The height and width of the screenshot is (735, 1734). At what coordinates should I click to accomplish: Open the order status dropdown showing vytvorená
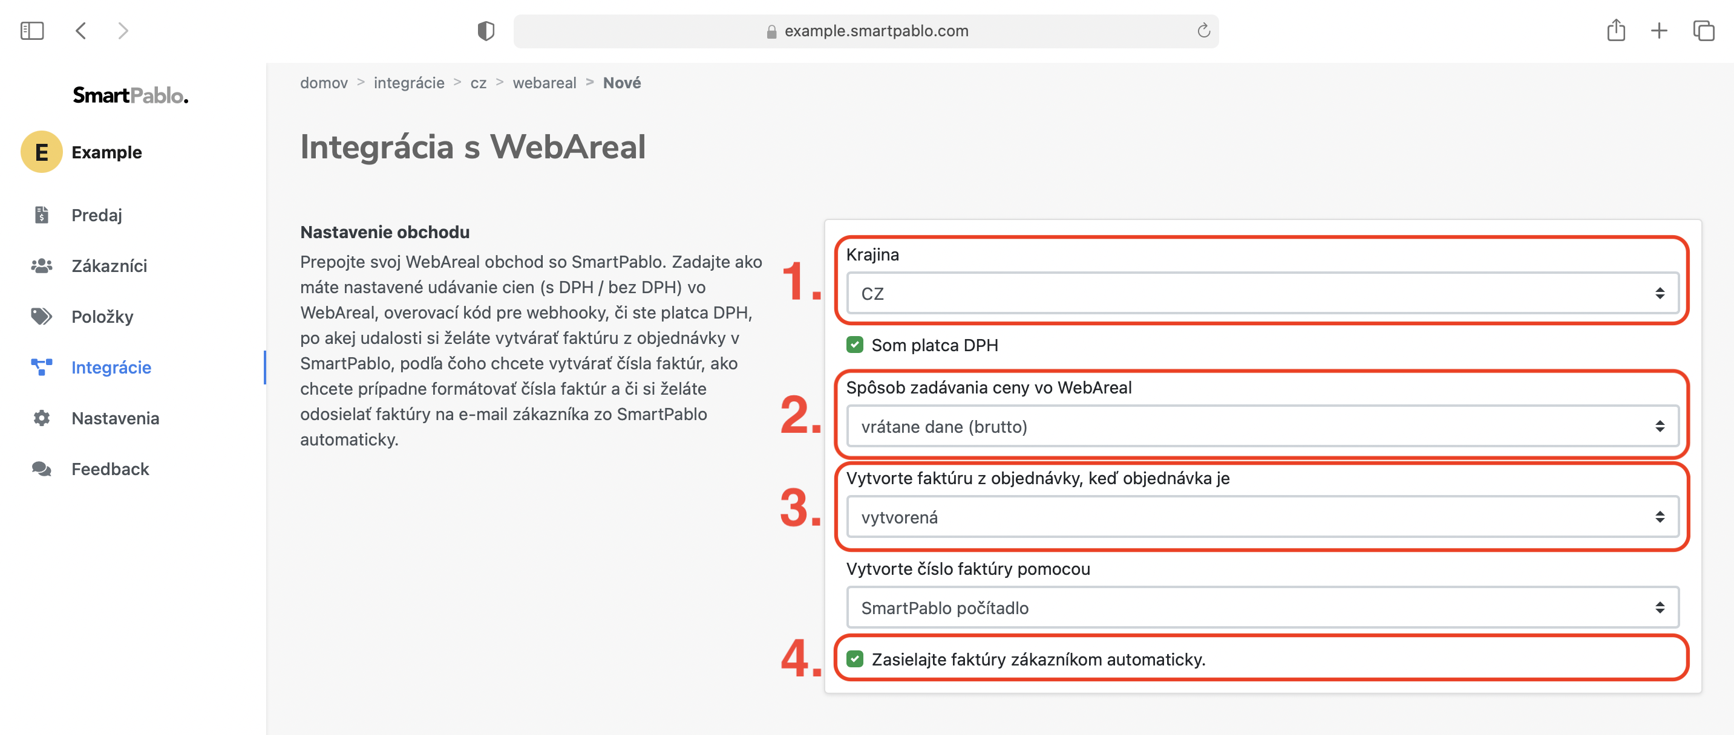click(1262, 517)
